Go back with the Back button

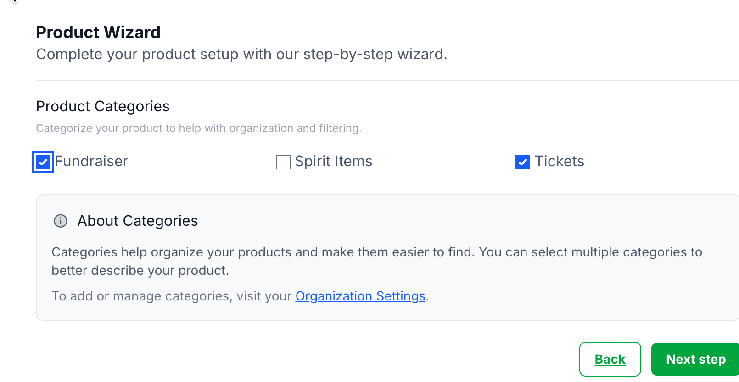(610, 359)
